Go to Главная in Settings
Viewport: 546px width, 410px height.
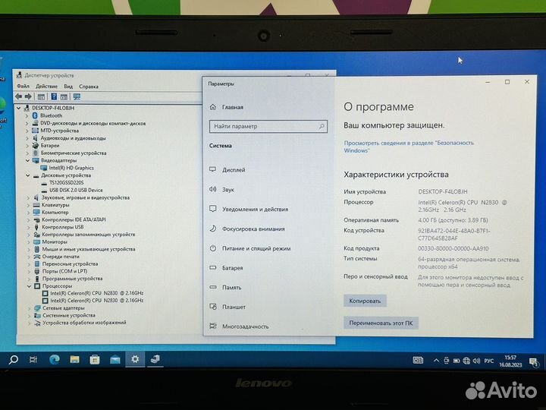(226, 107)
